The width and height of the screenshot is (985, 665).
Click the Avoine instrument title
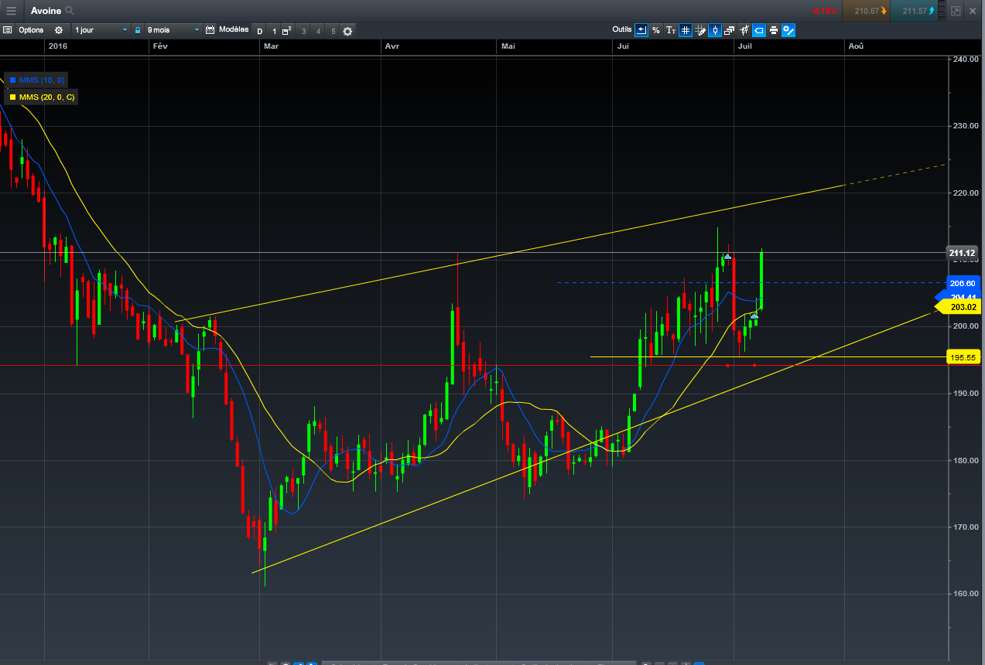46,11
